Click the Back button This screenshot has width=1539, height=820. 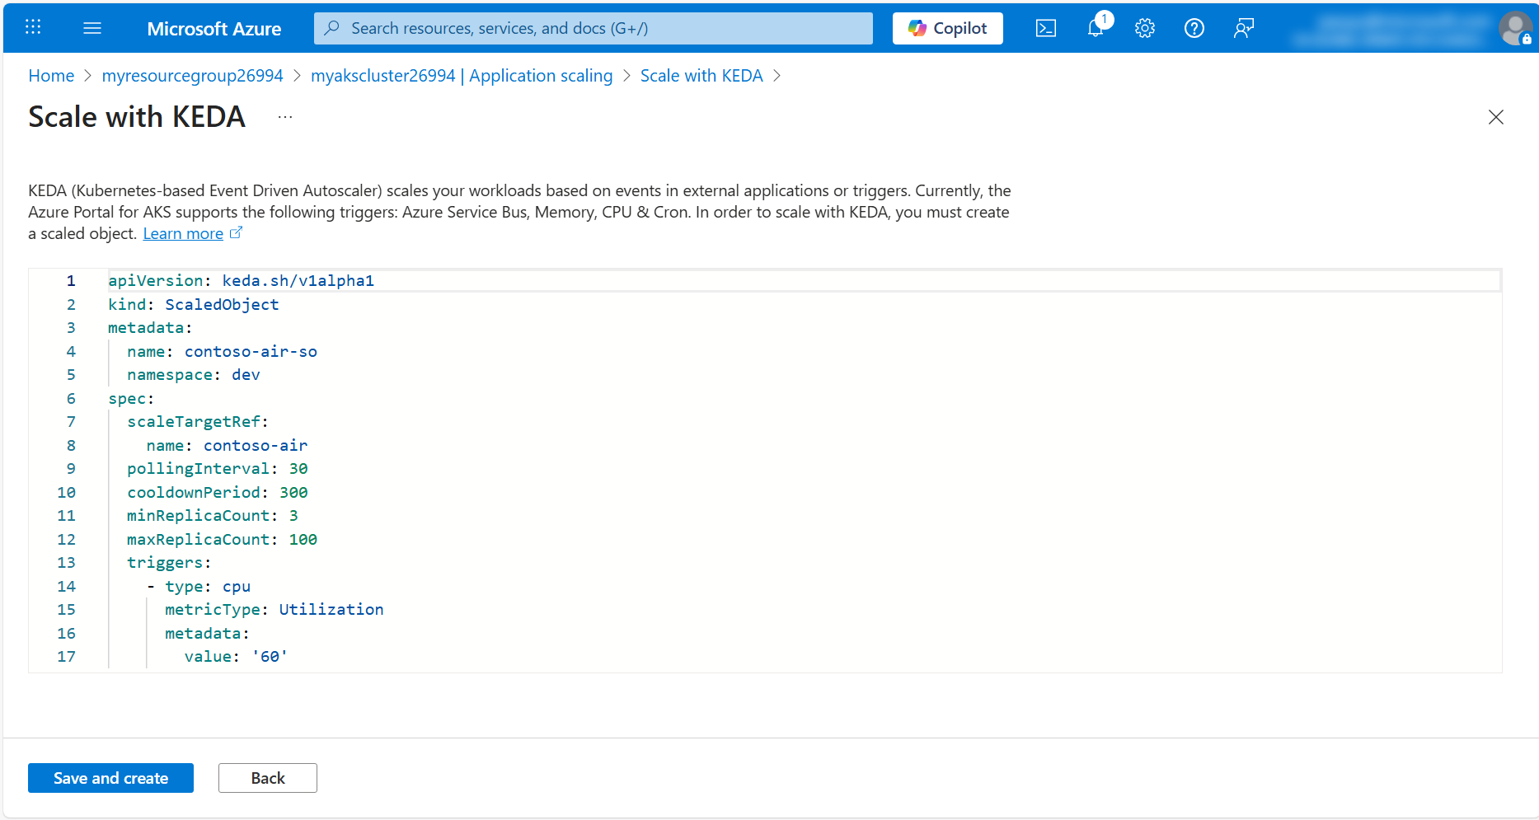coord(267,777)
